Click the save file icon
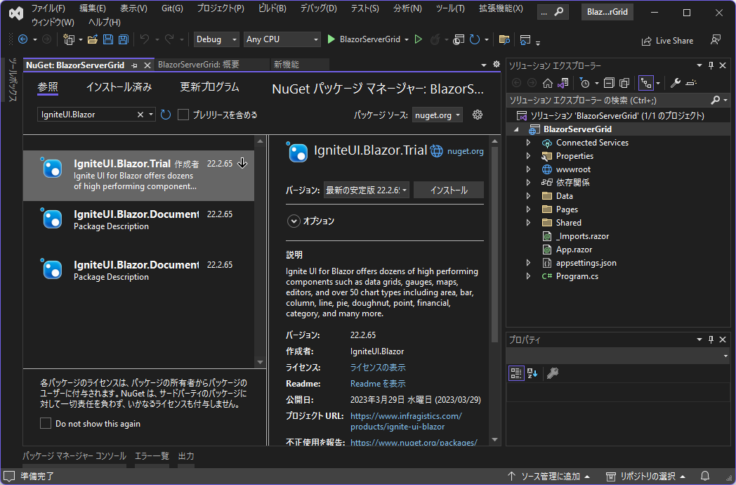Viewport: 736px width, 485px height. pos(108,39)
